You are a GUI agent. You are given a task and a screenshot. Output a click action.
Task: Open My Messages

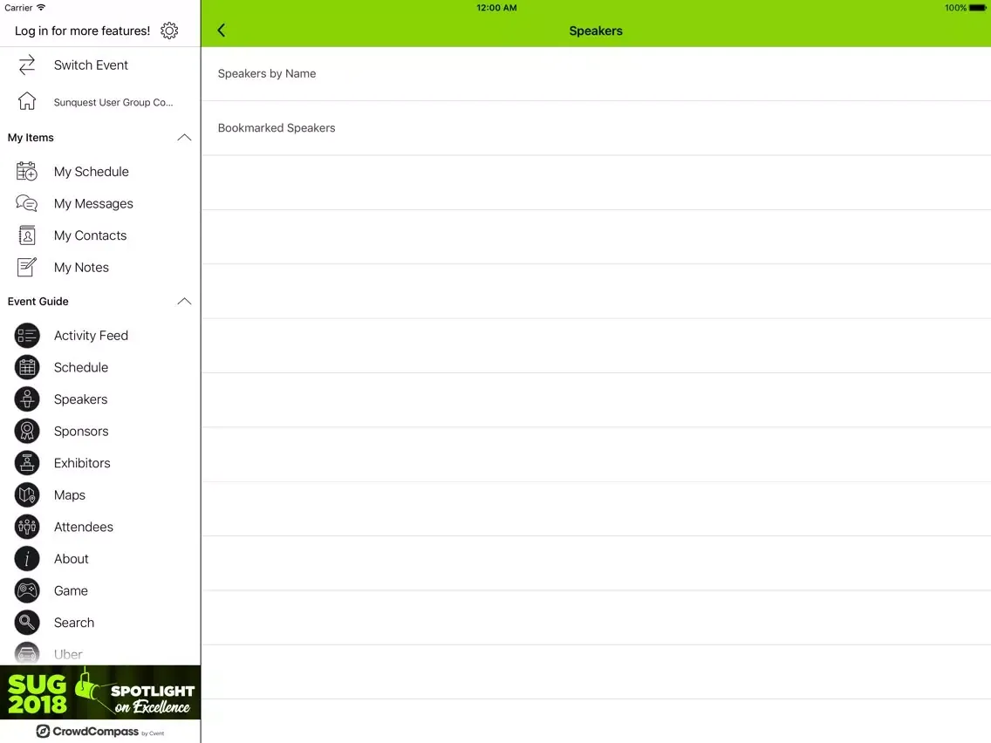pyautogui.click(x=93, y=203)
